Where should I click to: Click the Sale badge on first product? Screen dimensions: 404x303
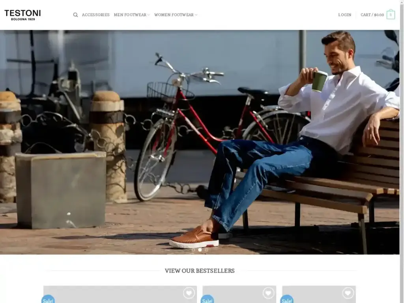click(x=48, y=300)
